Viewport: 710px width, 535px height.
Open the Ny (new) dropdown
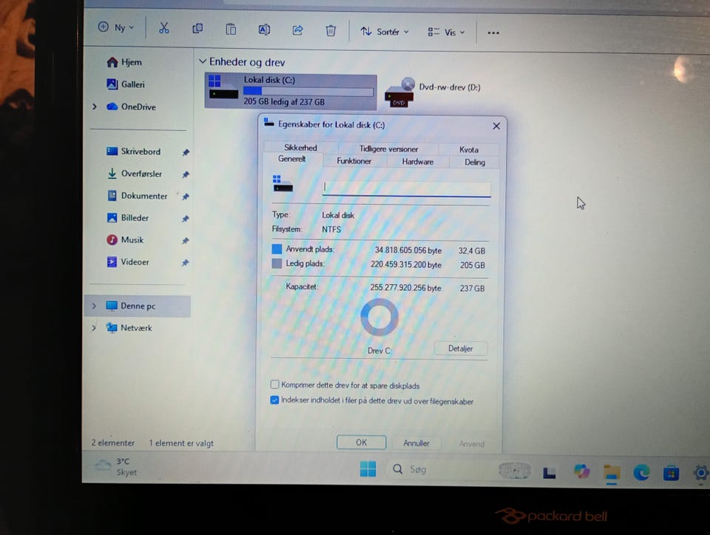[116, 27]
